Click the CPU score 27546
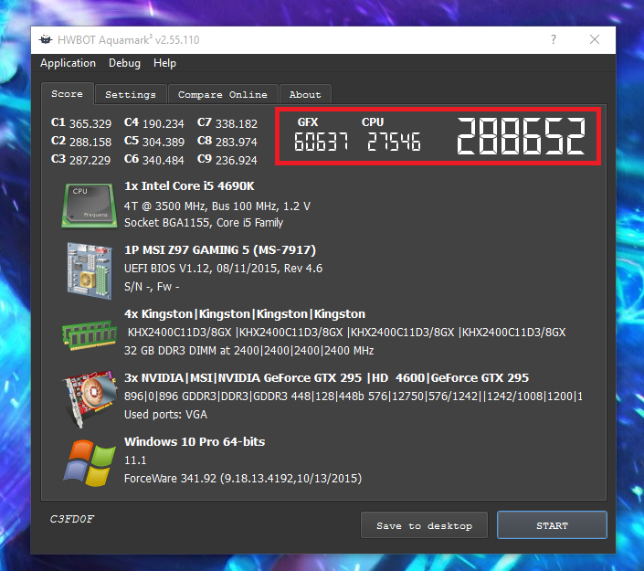This screenshot has height=571, width=644. click(x=394, y=142)
